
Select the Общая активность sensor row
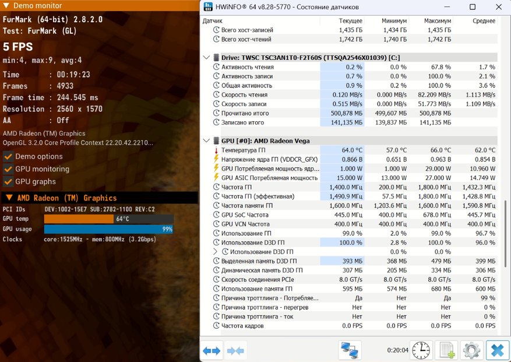pos(354,86)
